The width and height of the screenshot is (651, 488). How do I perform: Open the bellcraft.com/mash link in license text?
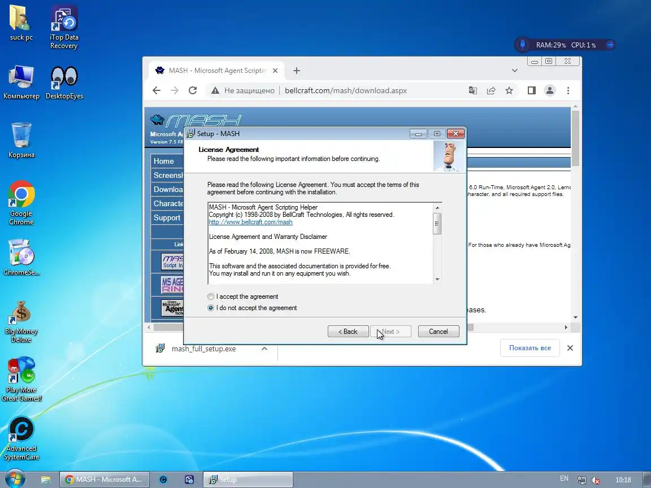pos(250,222)
